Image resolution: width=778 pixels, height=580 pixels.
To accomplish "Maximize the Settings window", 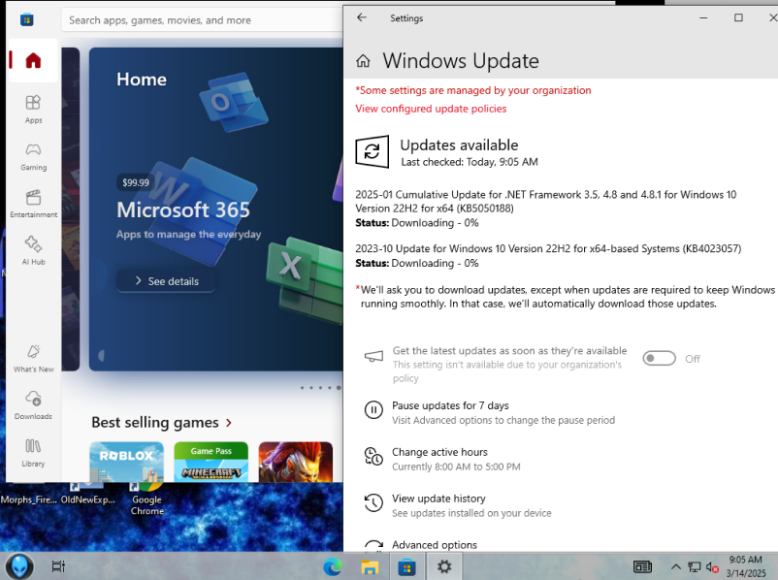I will (x=738, y=17).
